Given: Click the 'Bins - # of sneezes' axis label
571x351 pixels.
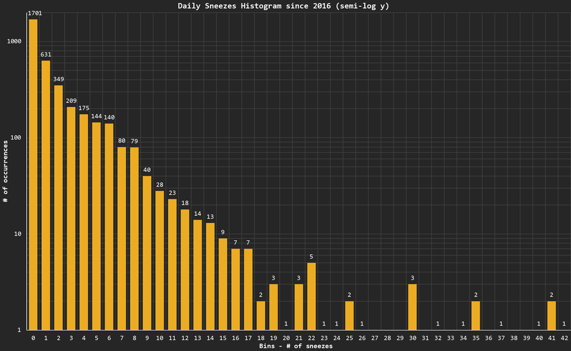Looking at the screenshot, I should click(x=296, y=346).
